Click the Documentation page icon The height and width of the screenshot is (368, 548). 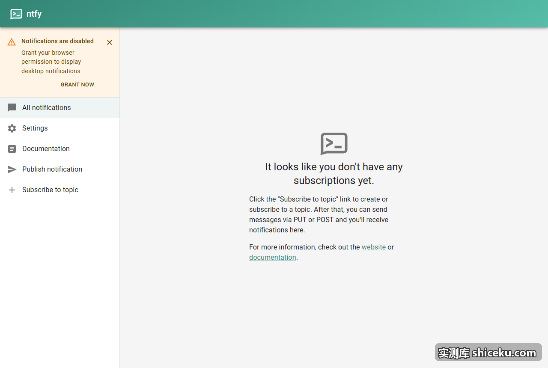coord(12,149)
